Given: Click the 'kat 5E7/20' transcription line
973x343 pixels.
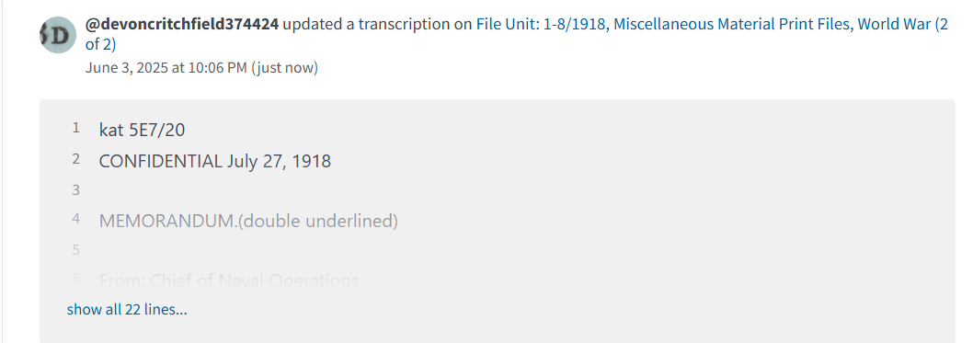Looking at the screenshot, I should pos(143,130).
